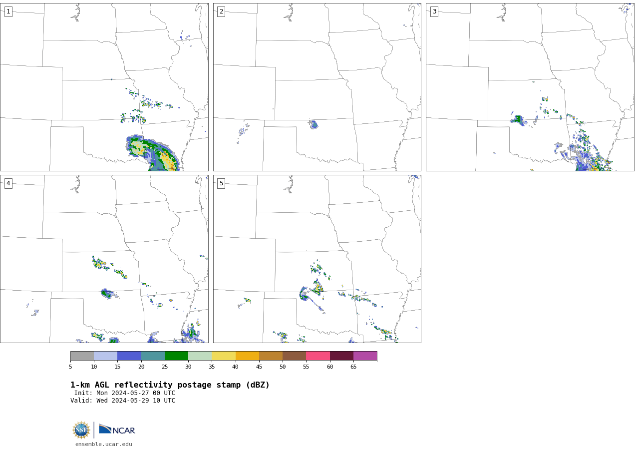Click the colorbar tick label 35
The width and height of the screenshot is (639, 450).
pyautogui.click(x=212, y=367)
